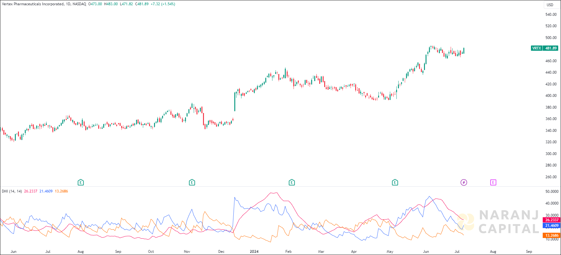Click the magenta upcoming earnings E icon
Viewport: 561px width, 255px height.
tap(493, 183)
